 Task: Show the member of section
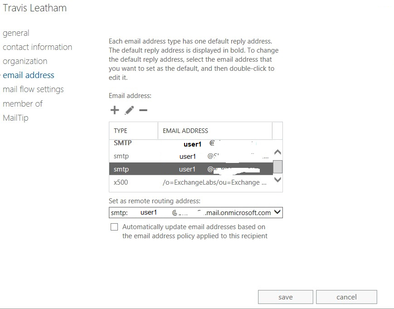click(23, 103)
